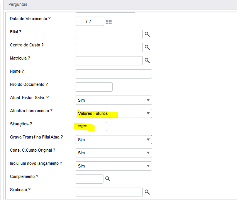Click the 'Atual. Histor. Salar. ?' label
This screenshot has height=200, width=237.
tap(29, 97)
